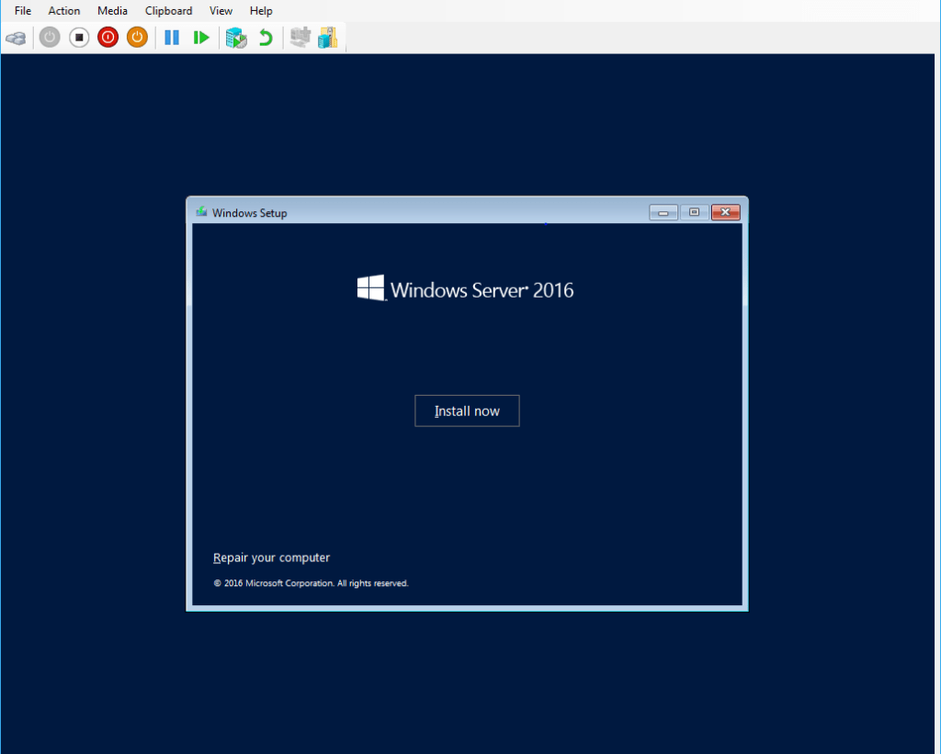Click the orange Save state icon

(x=138, y=37)
